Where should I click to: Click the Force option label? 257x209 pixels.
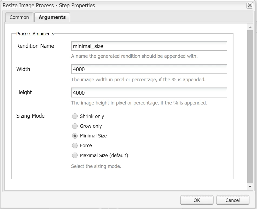[86, 146]
